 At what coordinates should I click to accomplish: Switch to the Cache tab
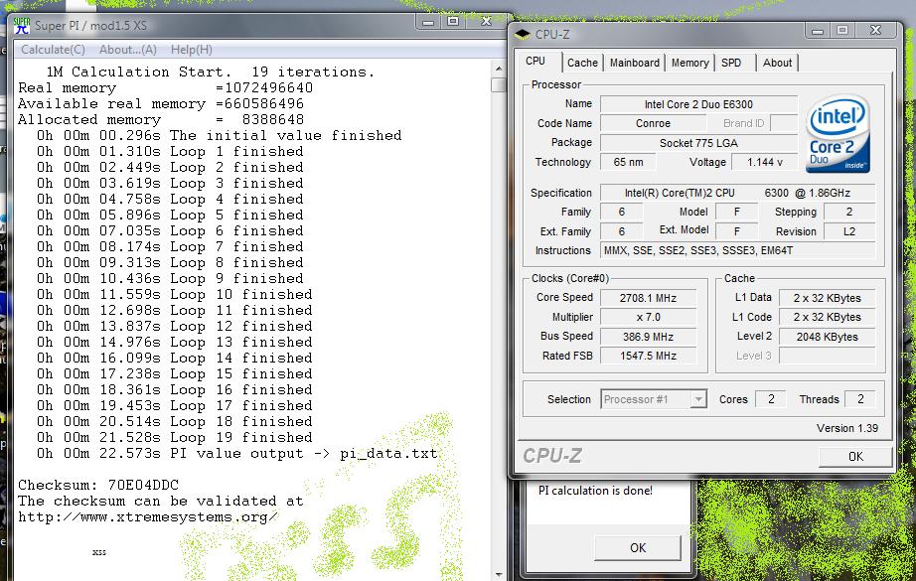click(x=582, y=63)
